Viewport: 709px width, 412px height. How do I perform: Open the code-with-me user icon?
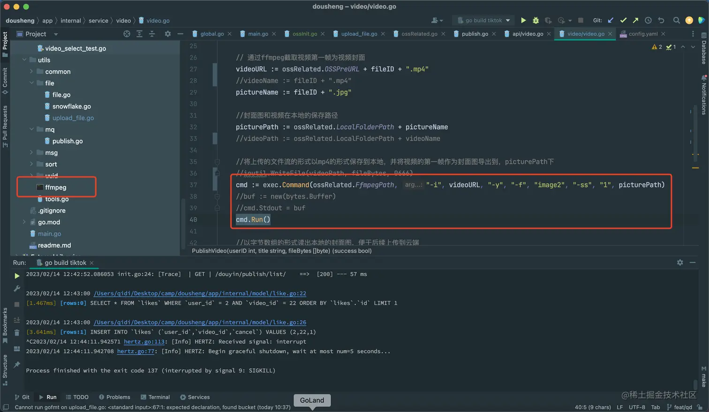tap(437, 20)
